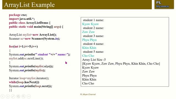Click the Scanner sc declaration line
The height and width of the screenshot is (99, 176).
coord(34,38)
